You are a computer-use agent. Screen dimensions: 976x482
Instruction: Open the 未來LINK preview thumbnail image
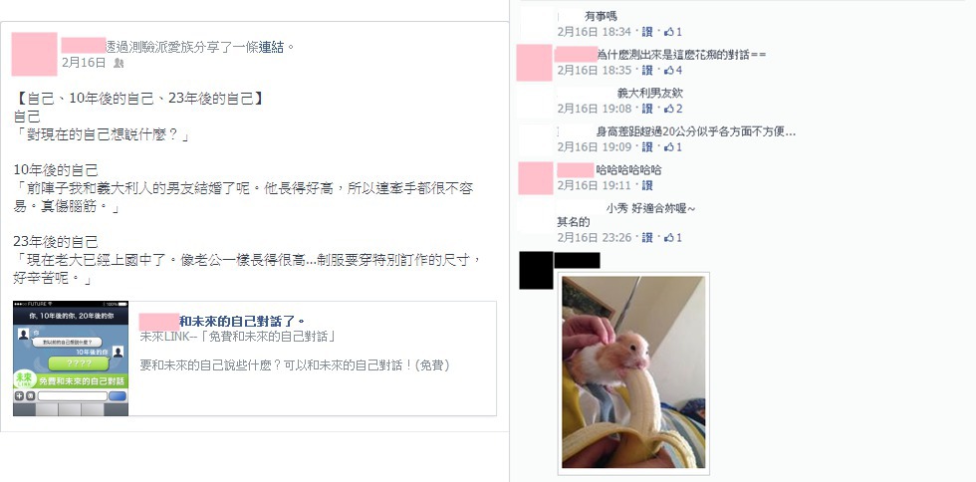[71, 359]
